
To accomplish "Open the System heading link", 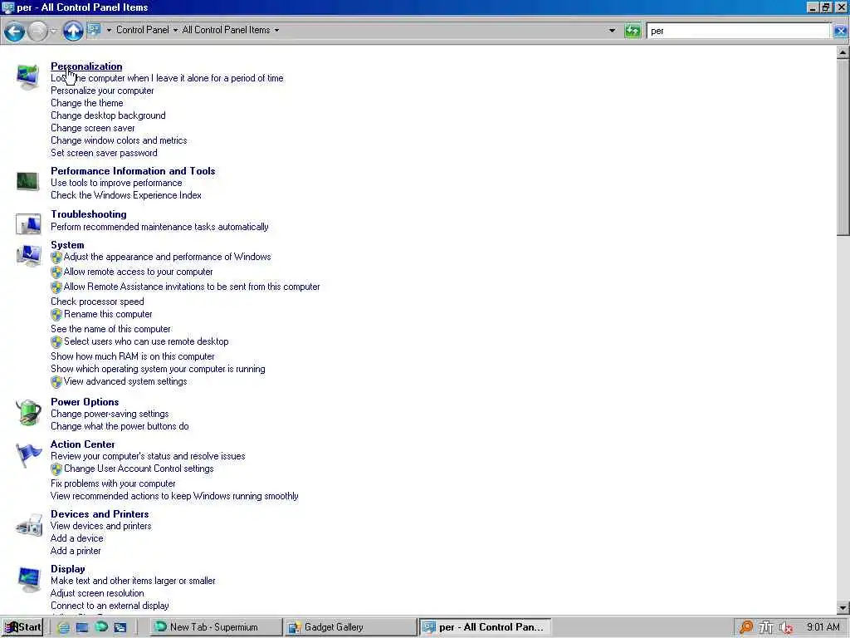I will click(x=67, y=245).
